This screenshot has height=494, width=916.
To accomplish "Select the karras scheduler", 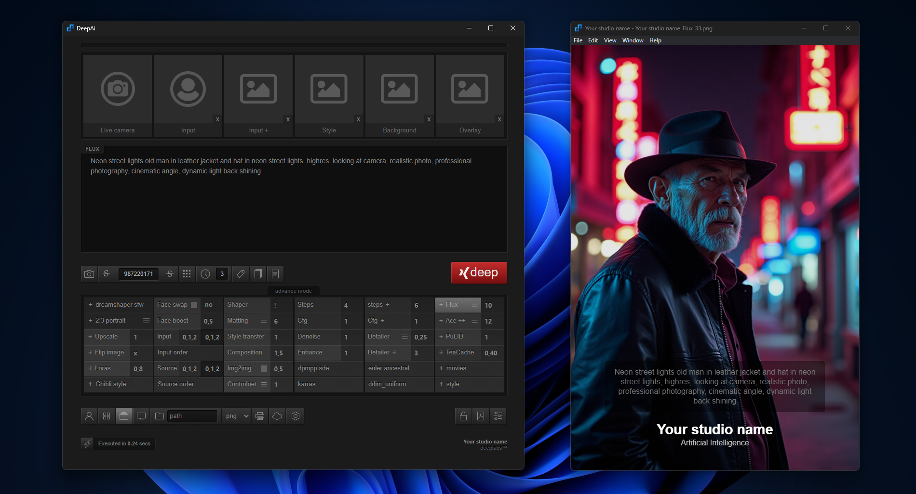I will pyautogui.click(x=329, y=384).
